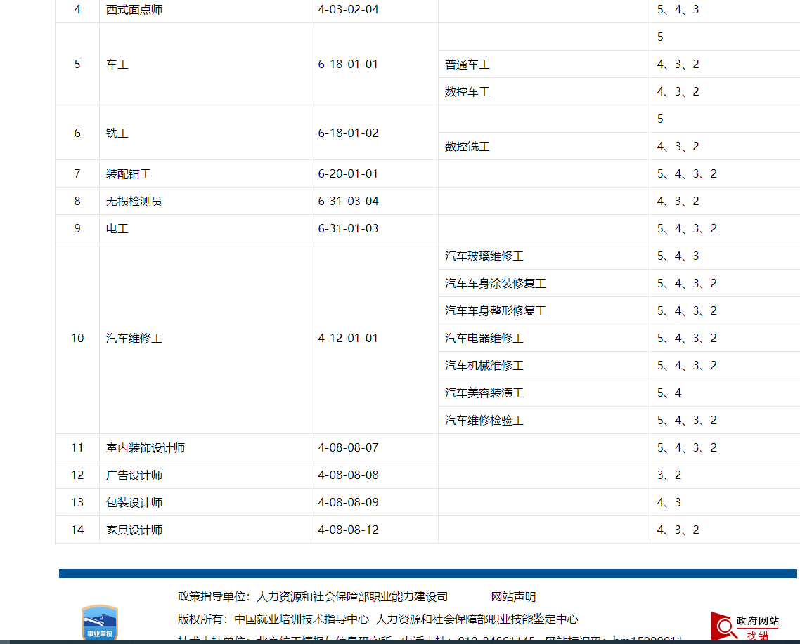This screenshot has width=800, height=644.
Task: Click the 无损检测员 row number 8
Action: 77,201
